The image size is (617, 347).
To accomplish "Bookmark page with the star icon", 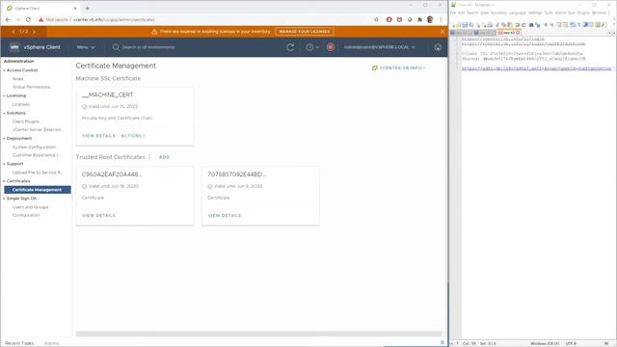I will (x=376, y=19).
